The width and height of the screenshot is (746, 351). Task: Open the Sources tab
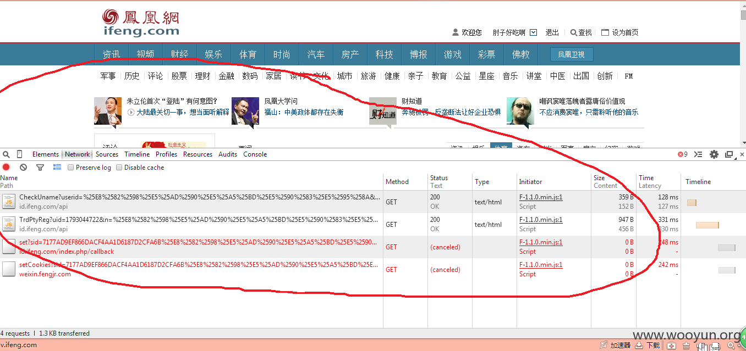point(107,154)
